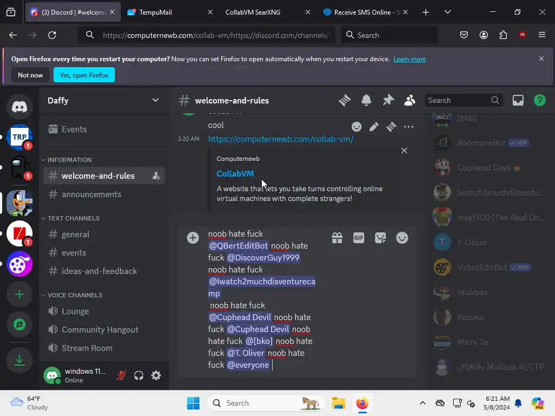Close the Firefox startup notification bar
The width and height of the screenshot is (555, 416).
click(541, 58)
